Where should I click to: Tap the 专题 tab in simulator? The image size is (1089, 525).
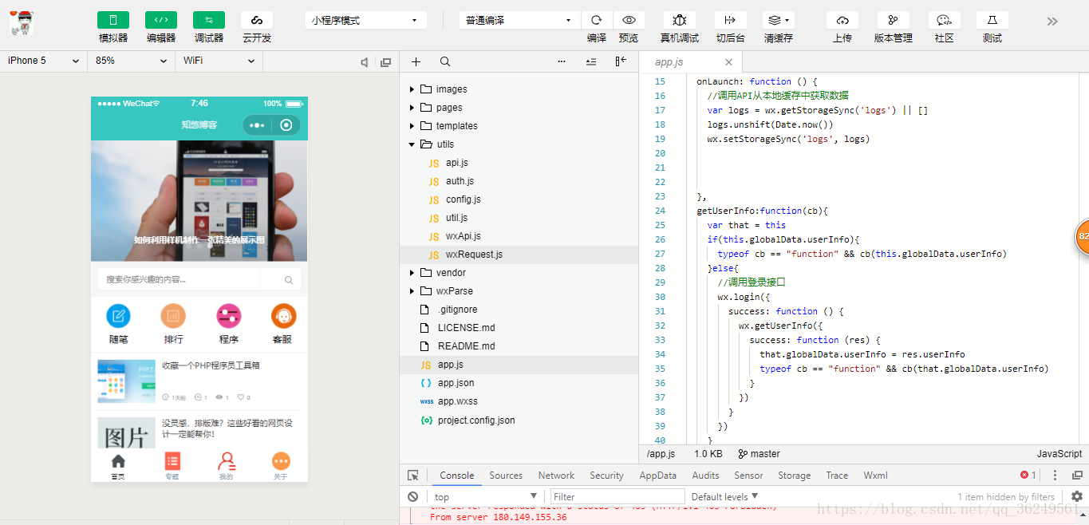click(172, 465)
